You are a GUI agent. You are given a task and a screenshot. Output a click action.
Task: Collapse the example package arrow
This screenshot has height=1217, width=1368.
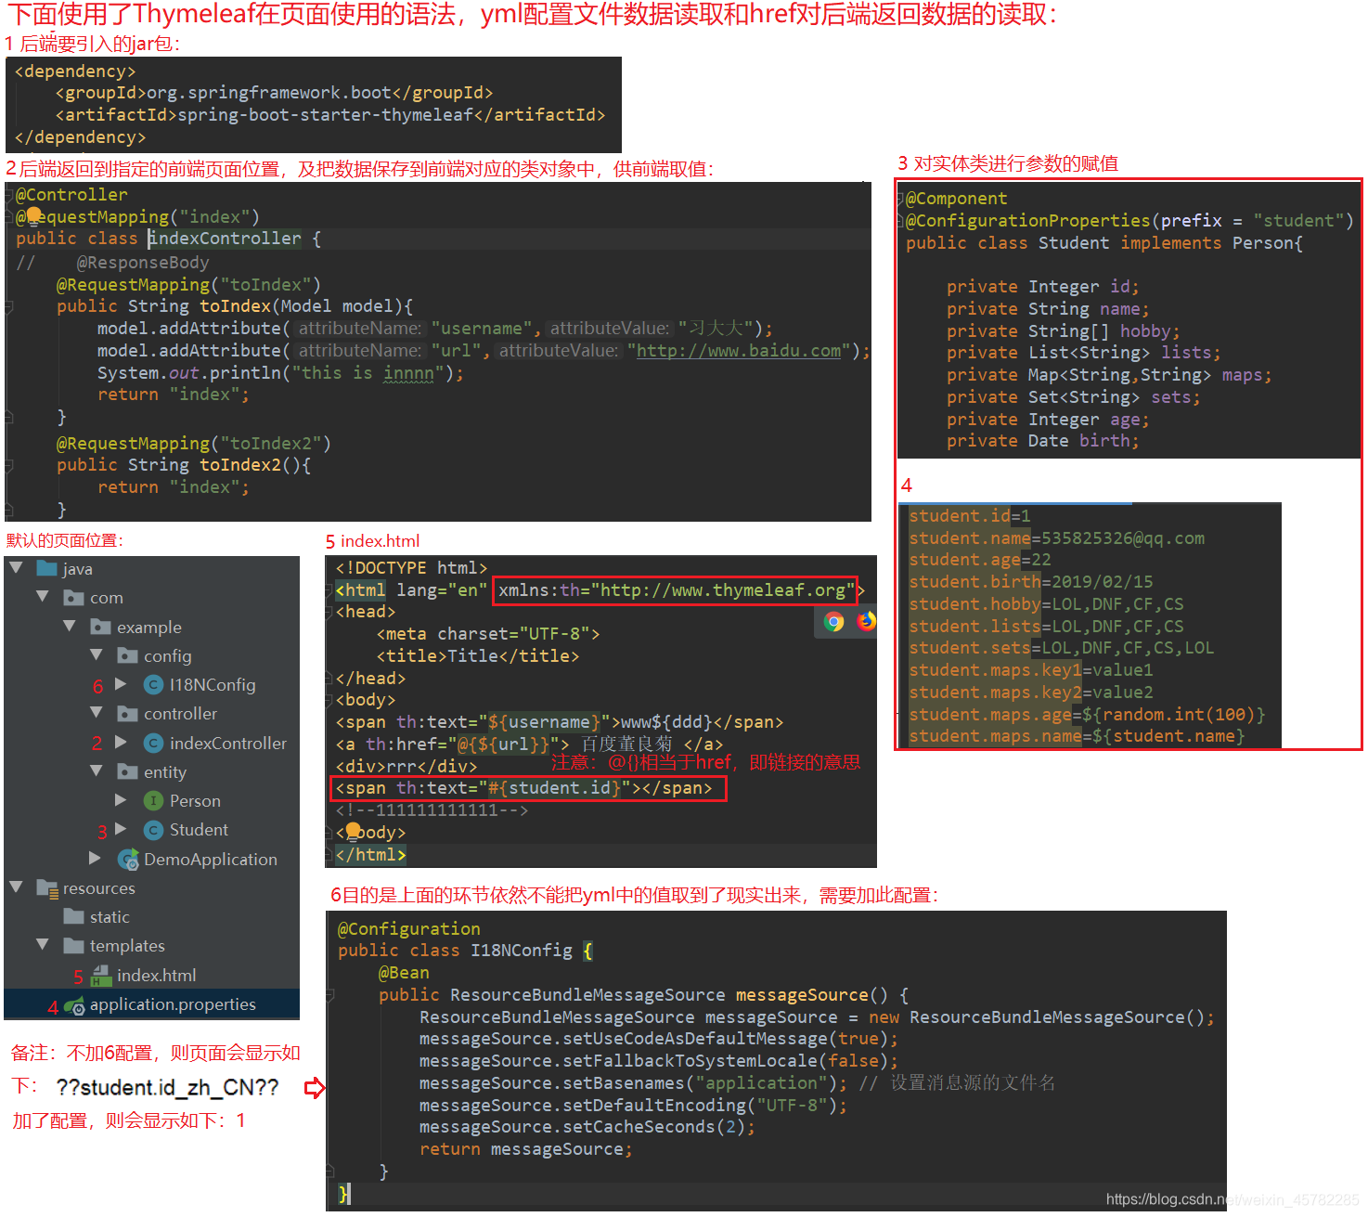click(70, 626)
